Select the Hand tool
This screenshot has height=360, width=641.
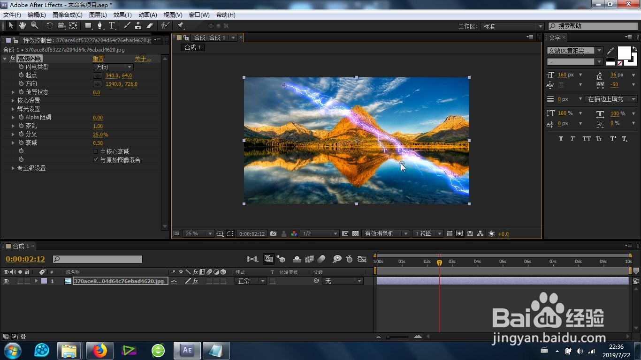(23, 25)
